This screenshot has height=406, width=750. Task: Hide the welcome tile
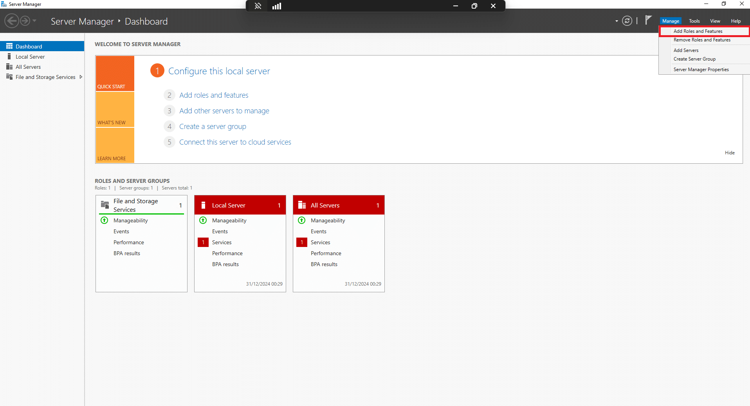tap(730, 153)
